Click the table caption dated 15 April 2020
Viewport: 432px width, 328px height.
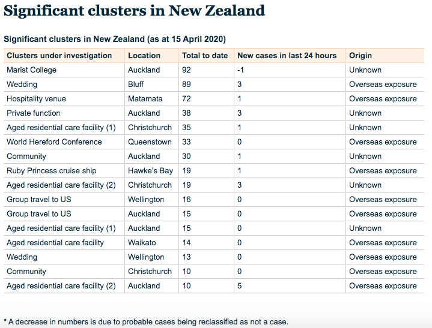click(115, 39)
